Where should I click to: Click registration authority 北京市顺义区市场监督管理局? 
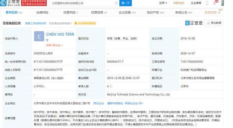(197, 78)
